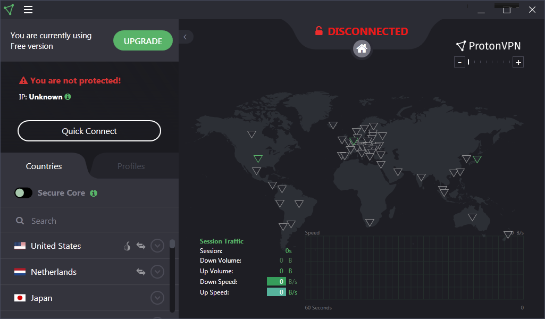Click United States Tor server icon
Image resolution: width=545 pixels, height=319 pixels.
[127, 246]
